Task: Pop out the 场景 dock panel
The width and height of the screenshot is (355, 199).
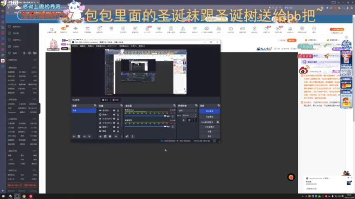Action: pos(95,106)
